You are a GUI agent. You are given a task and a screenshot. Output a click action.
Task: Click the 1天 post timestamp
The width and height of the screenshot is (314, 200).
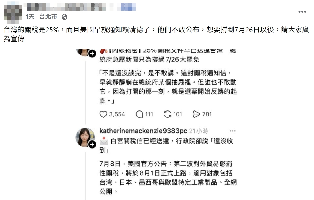click(x=30, y=17)
